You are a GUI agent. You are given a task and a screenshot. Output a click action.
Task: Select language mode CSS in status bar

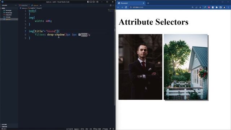point(91,129)
